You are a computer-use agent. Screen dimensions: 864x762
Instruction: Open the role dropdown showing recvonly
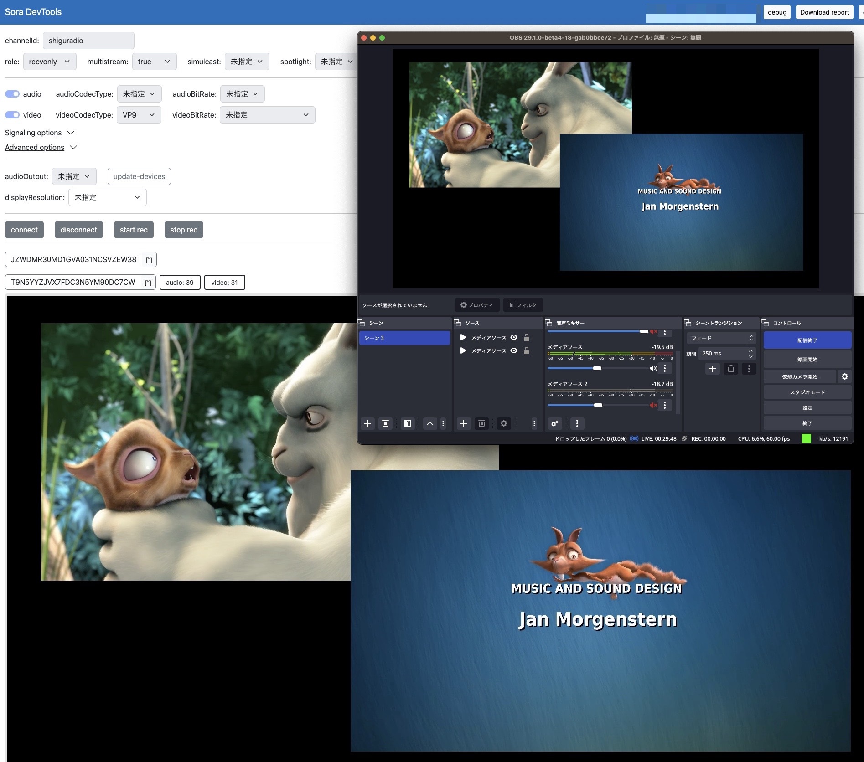(x=50, y=62)
